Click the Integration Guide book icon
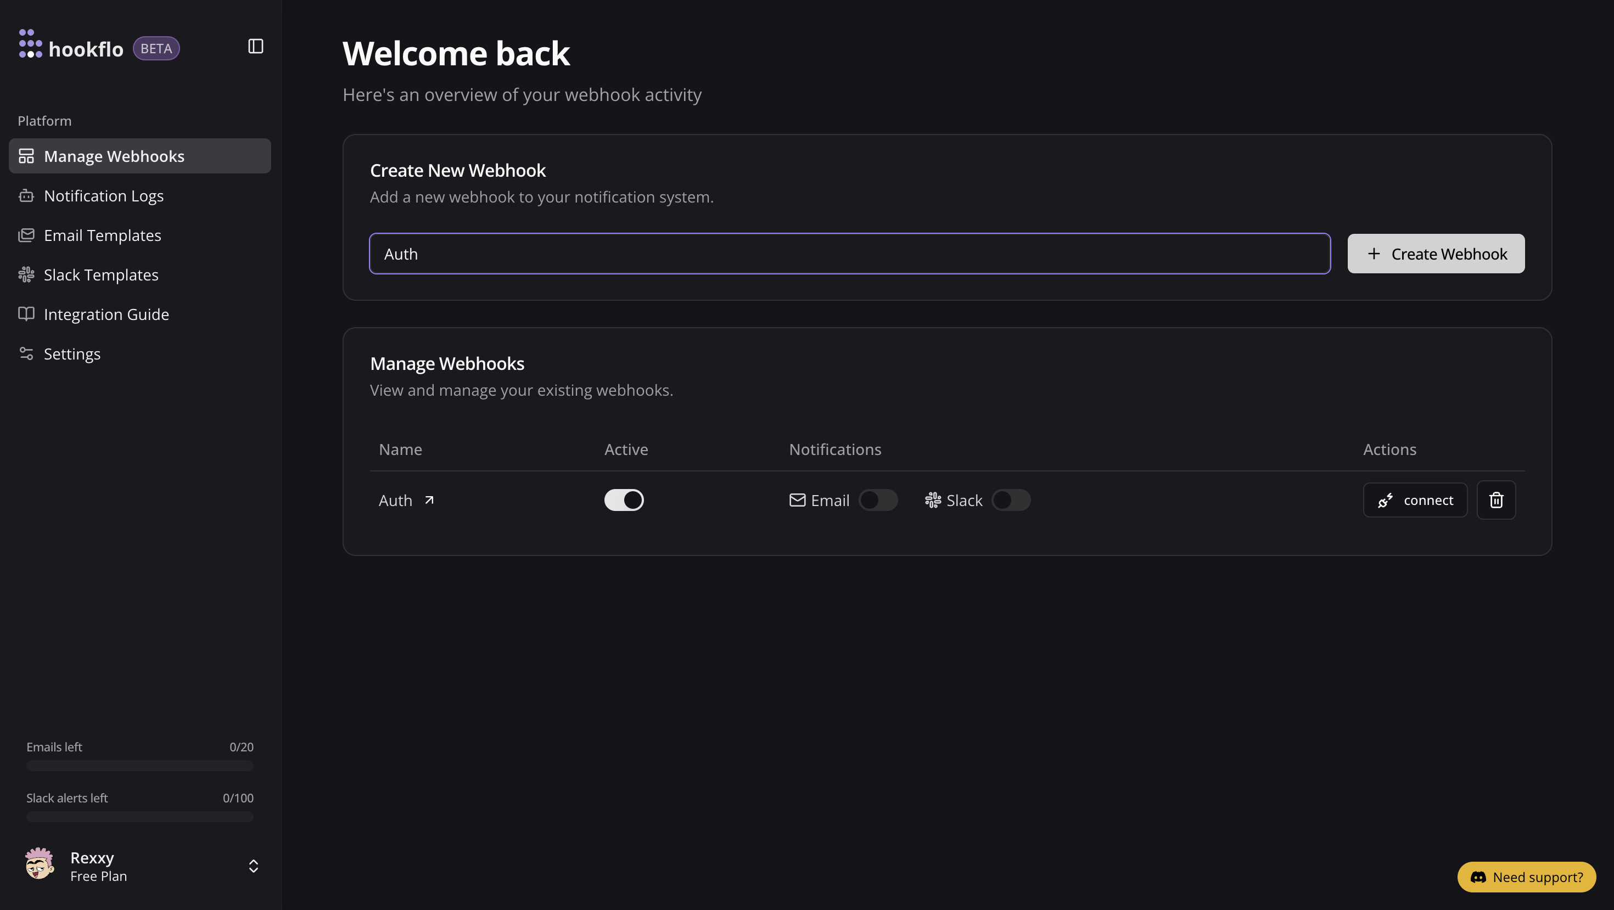This screenshot has width=1614, height=910. 26,314
